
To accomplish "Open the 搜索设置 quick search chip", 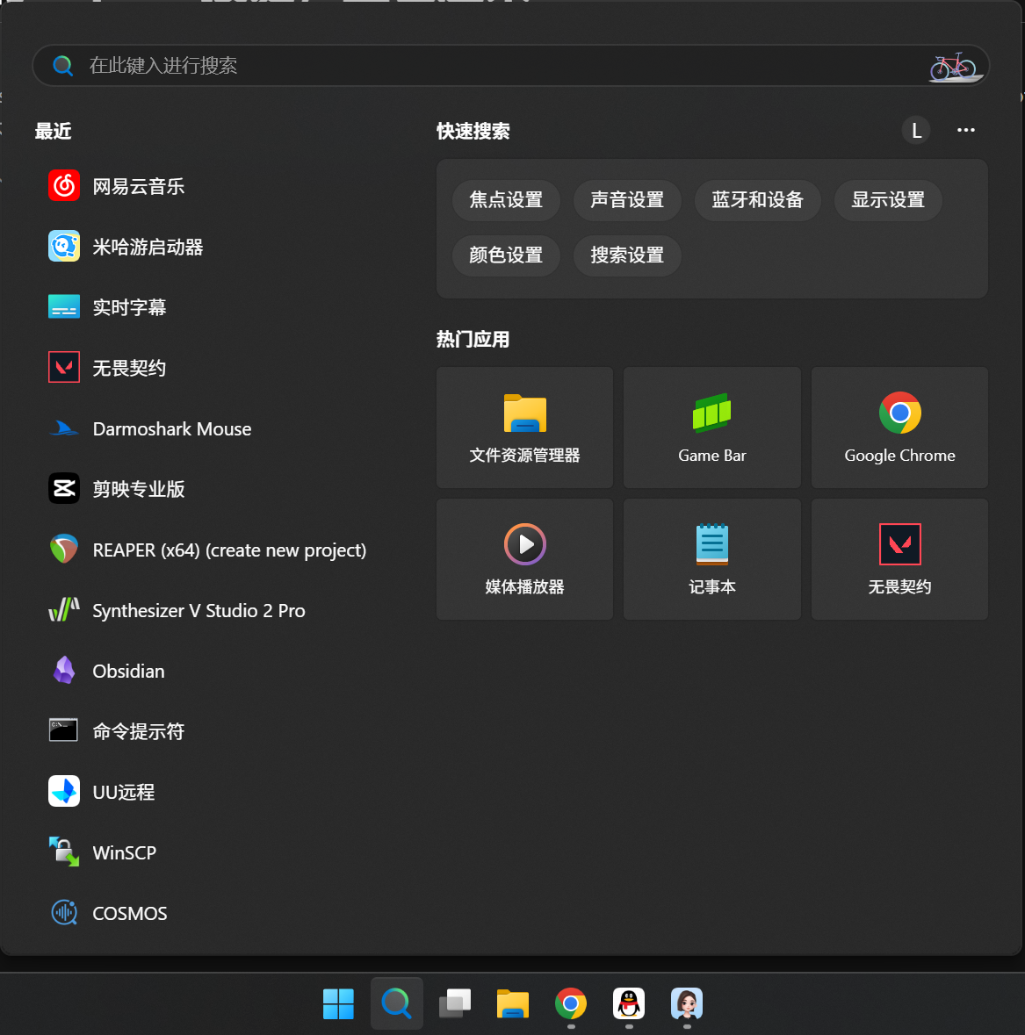I will [x=627, y=255].
